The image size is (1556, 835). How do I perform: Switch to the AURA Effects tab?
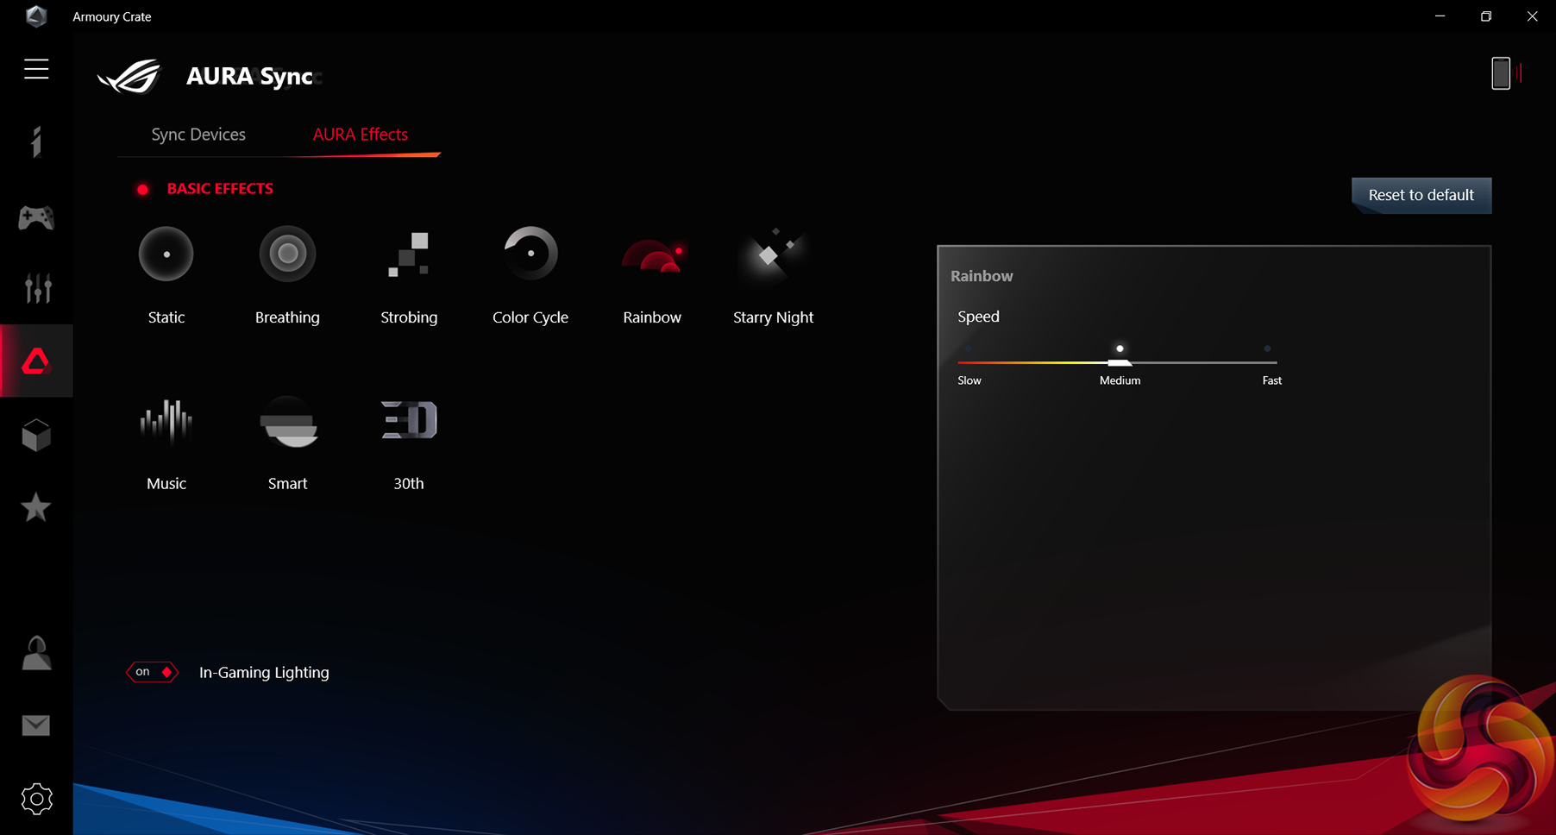(x=361, y=135)
